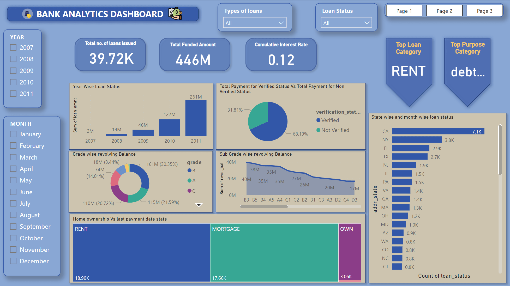Click the bank building icon in title
The width and height of the screenshot is (510, 286).
coord(27,14)
